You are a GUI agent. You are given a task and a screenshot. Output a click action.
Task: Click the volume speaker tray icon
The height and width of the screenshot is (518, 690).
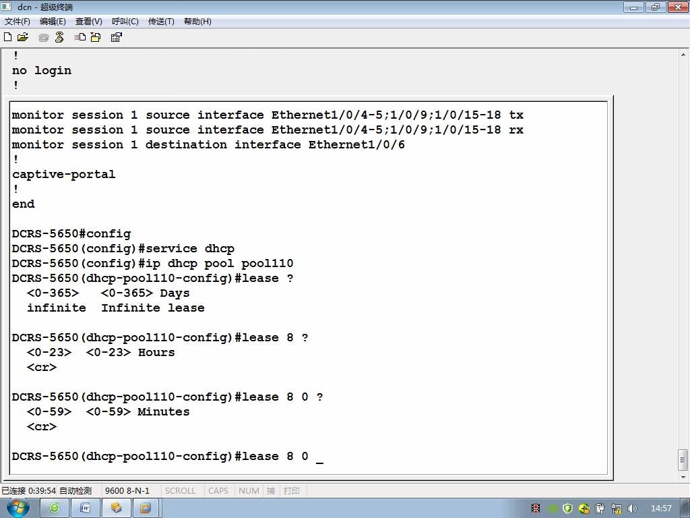tap(632, 509)
